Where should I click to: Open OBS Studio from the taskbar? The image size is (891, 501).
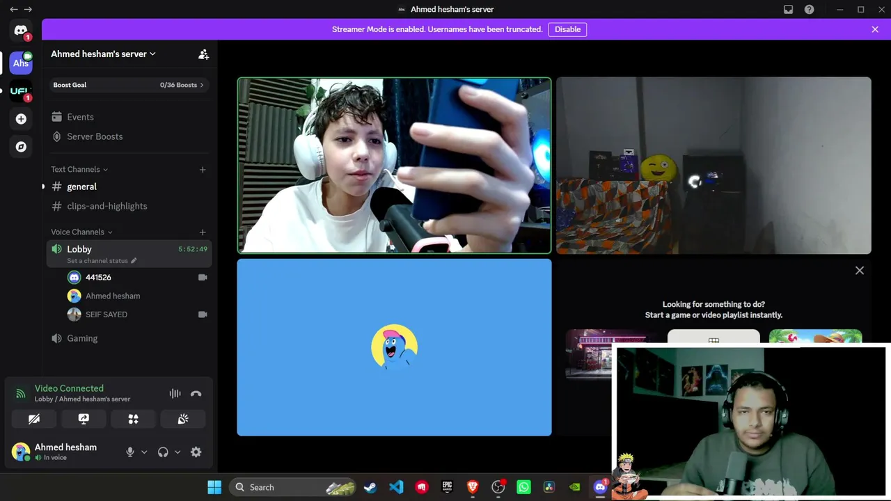pos(498,487)
